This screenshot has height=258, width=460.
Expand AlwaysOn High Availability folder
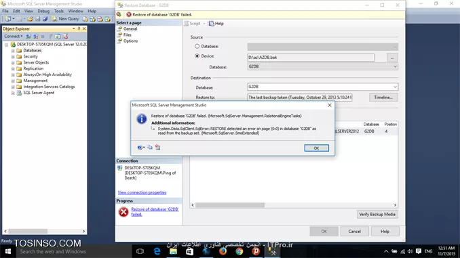(x=13, y=74)
